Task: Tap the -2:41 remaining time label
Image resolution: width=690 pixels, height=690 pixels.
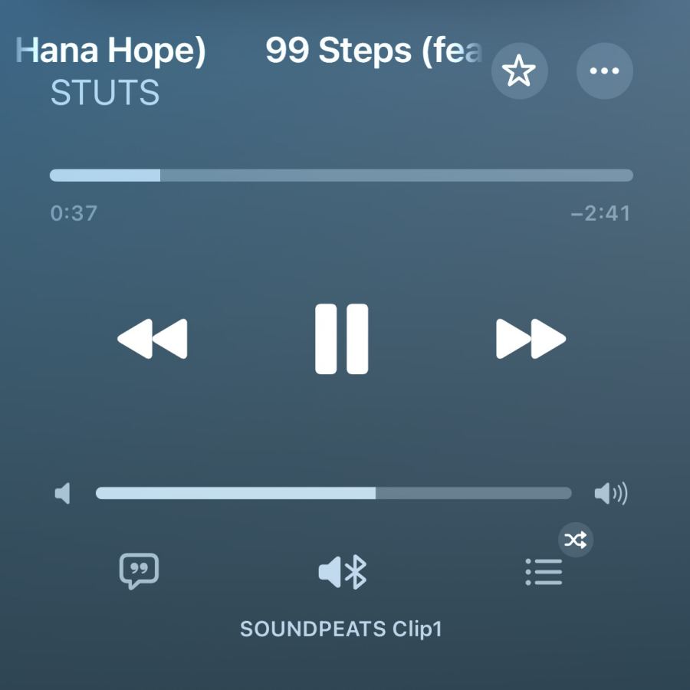Action: click(x=600, y=213)
